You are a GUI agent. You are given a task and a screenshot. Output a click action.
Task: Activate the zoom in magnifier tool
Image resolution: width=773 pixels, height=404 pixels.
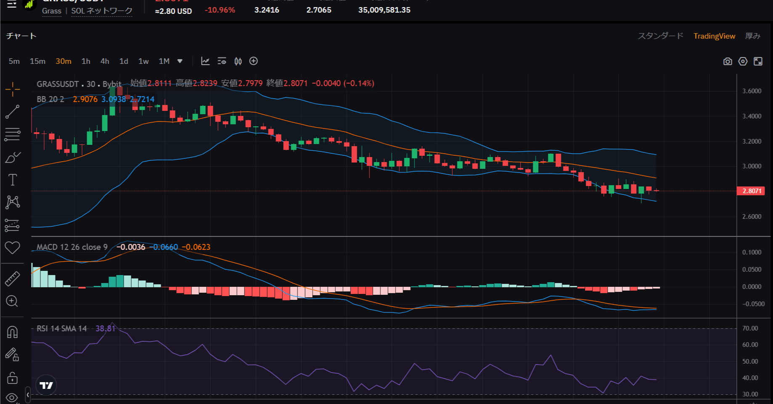pyautogui.click(x=12, y=301)
